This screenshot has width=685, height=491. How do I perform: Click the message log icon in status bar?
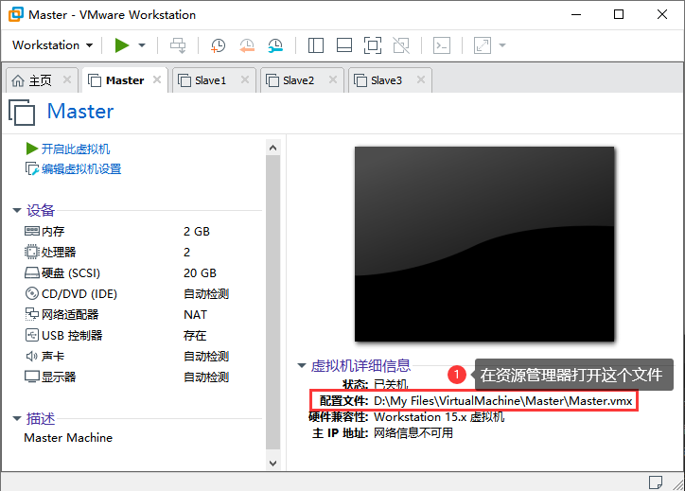click(x=655, y=482)
